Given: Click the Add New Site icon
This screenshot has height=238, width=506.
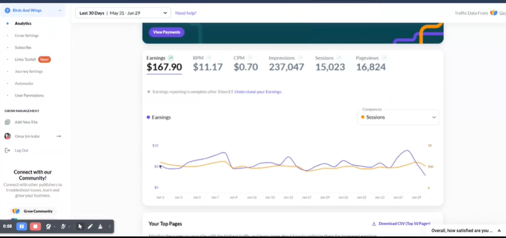Looking at the screenshot, I should point(7,122).
